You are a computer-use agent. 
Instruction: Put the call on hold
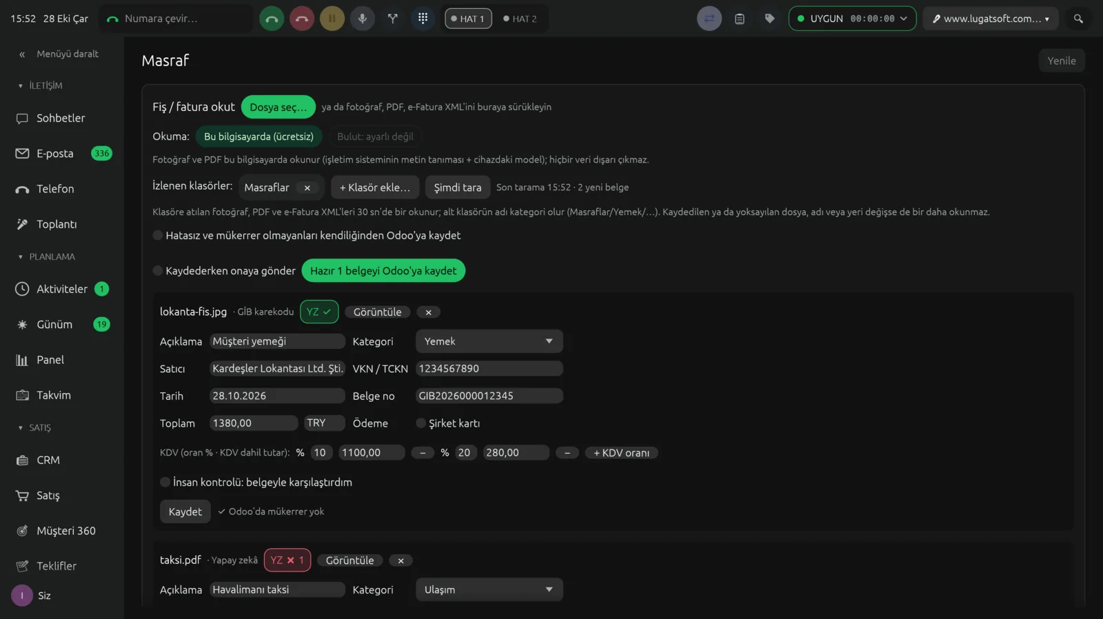(x=332, y=19)
